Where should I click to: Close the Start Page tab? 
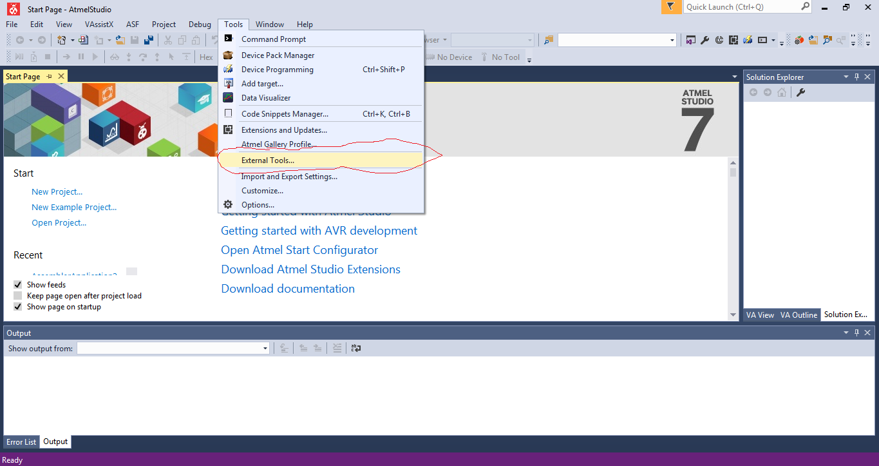click(61, 76)
